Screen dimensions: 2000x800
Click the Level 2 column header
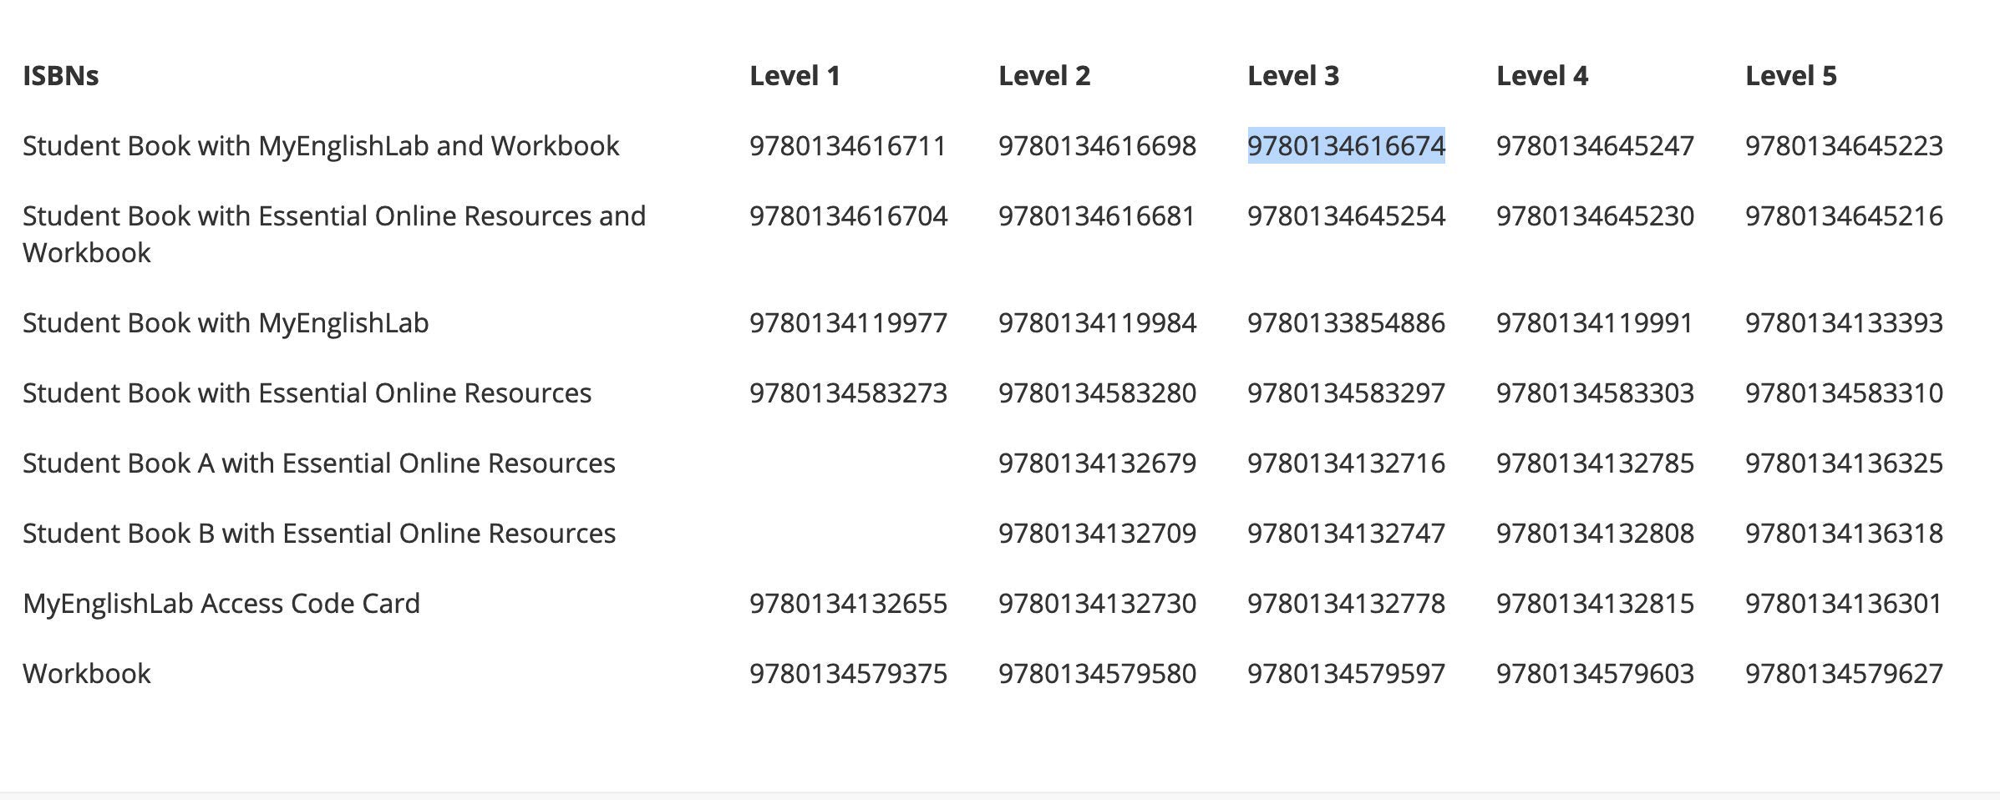pyautogui.click(x=1044, y=76)
